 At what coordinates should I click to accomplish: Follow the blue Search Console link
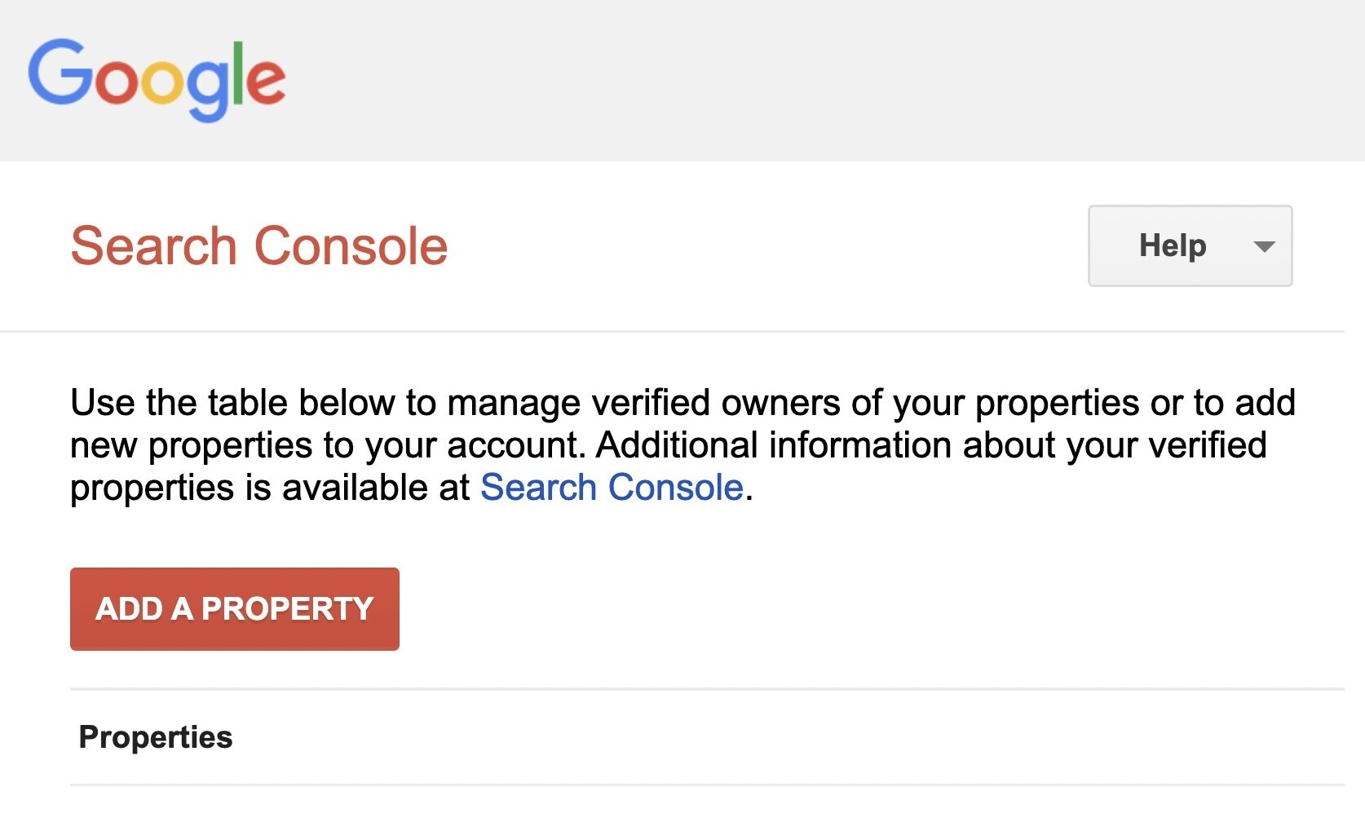pyautogui.click(x=612, y=488)
